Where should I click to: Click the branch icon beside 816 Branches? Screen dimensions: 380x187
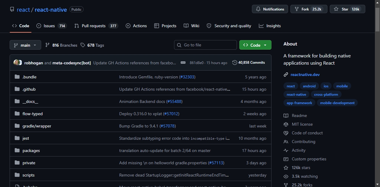click(x=47, y=45)
